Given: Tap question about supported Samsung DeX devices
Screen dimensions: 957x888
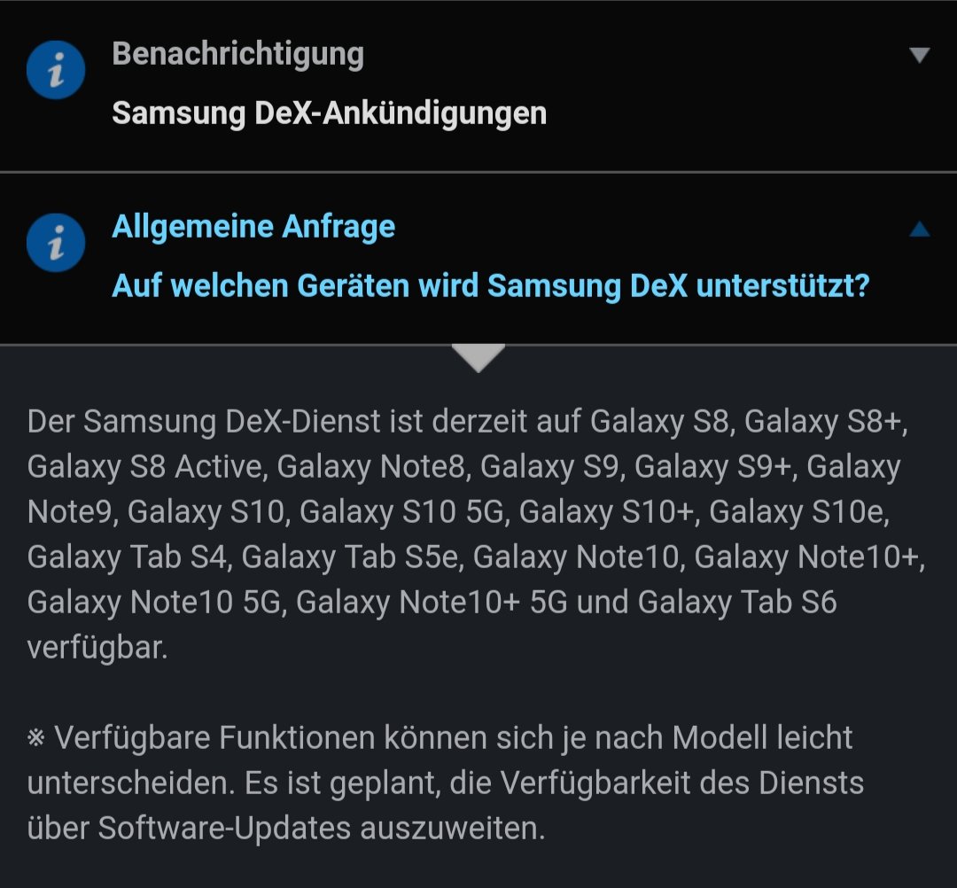Looking at the screenshot, I should click(x=491, y=285).
